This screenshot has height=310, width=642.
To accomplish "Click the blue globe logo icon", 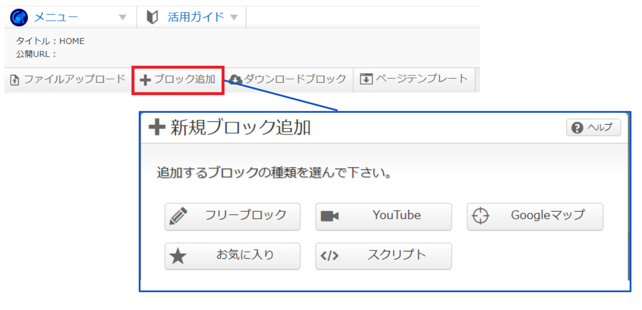I will point(19,18).
